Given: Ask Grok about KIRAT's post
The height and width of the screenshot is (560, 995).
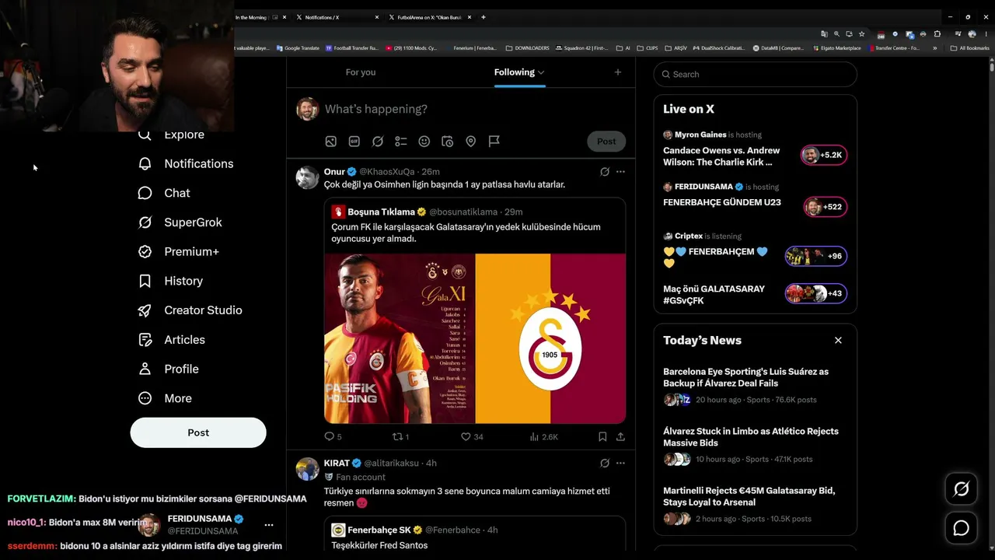Looking at the screenshot, I should coord(605,464).
